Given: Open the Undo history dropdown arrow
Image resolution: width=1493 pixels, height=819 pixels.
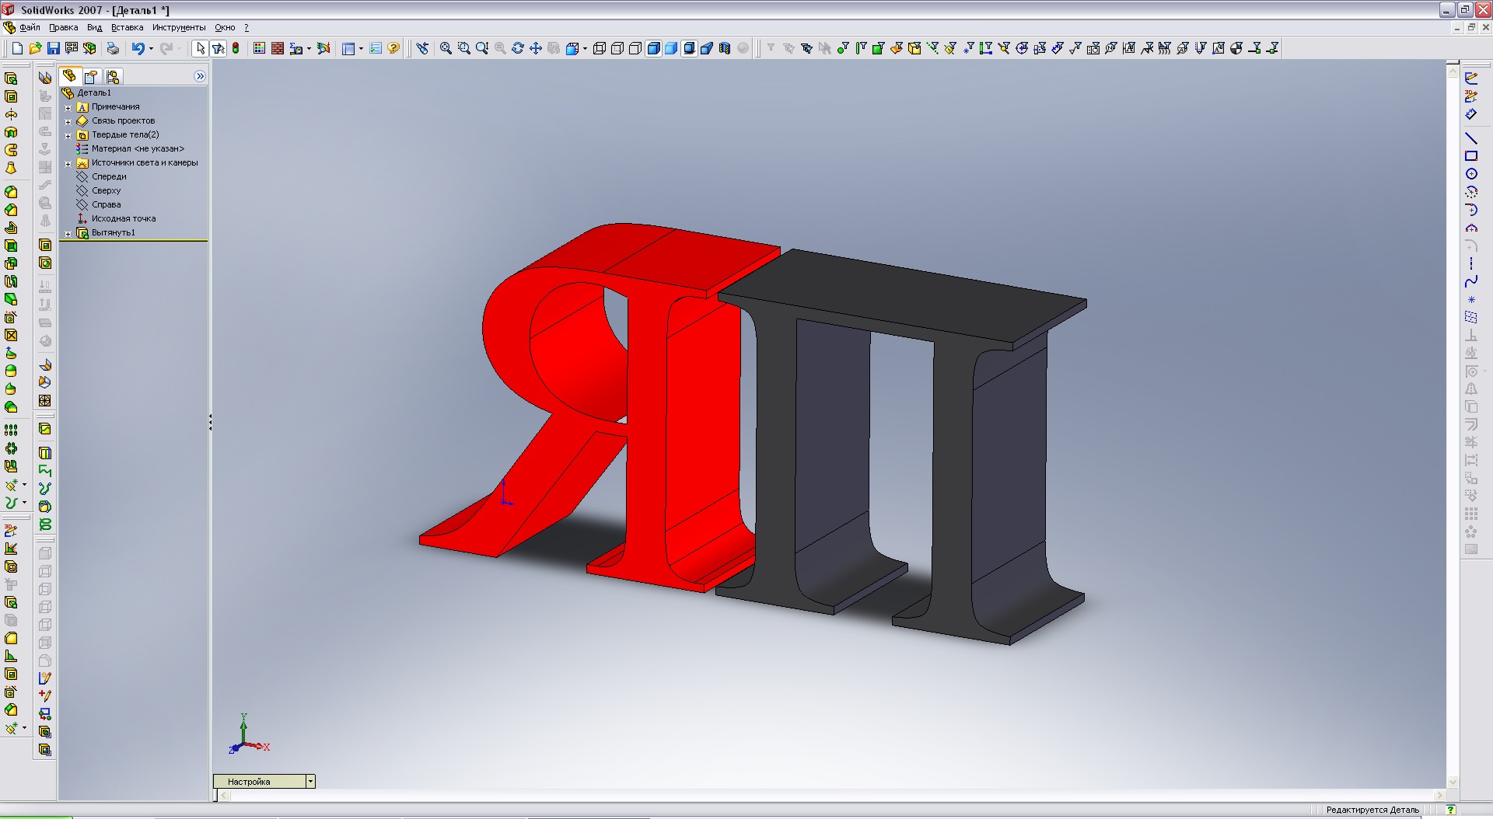Looking at the screenshot, I should tap(151, 48).
